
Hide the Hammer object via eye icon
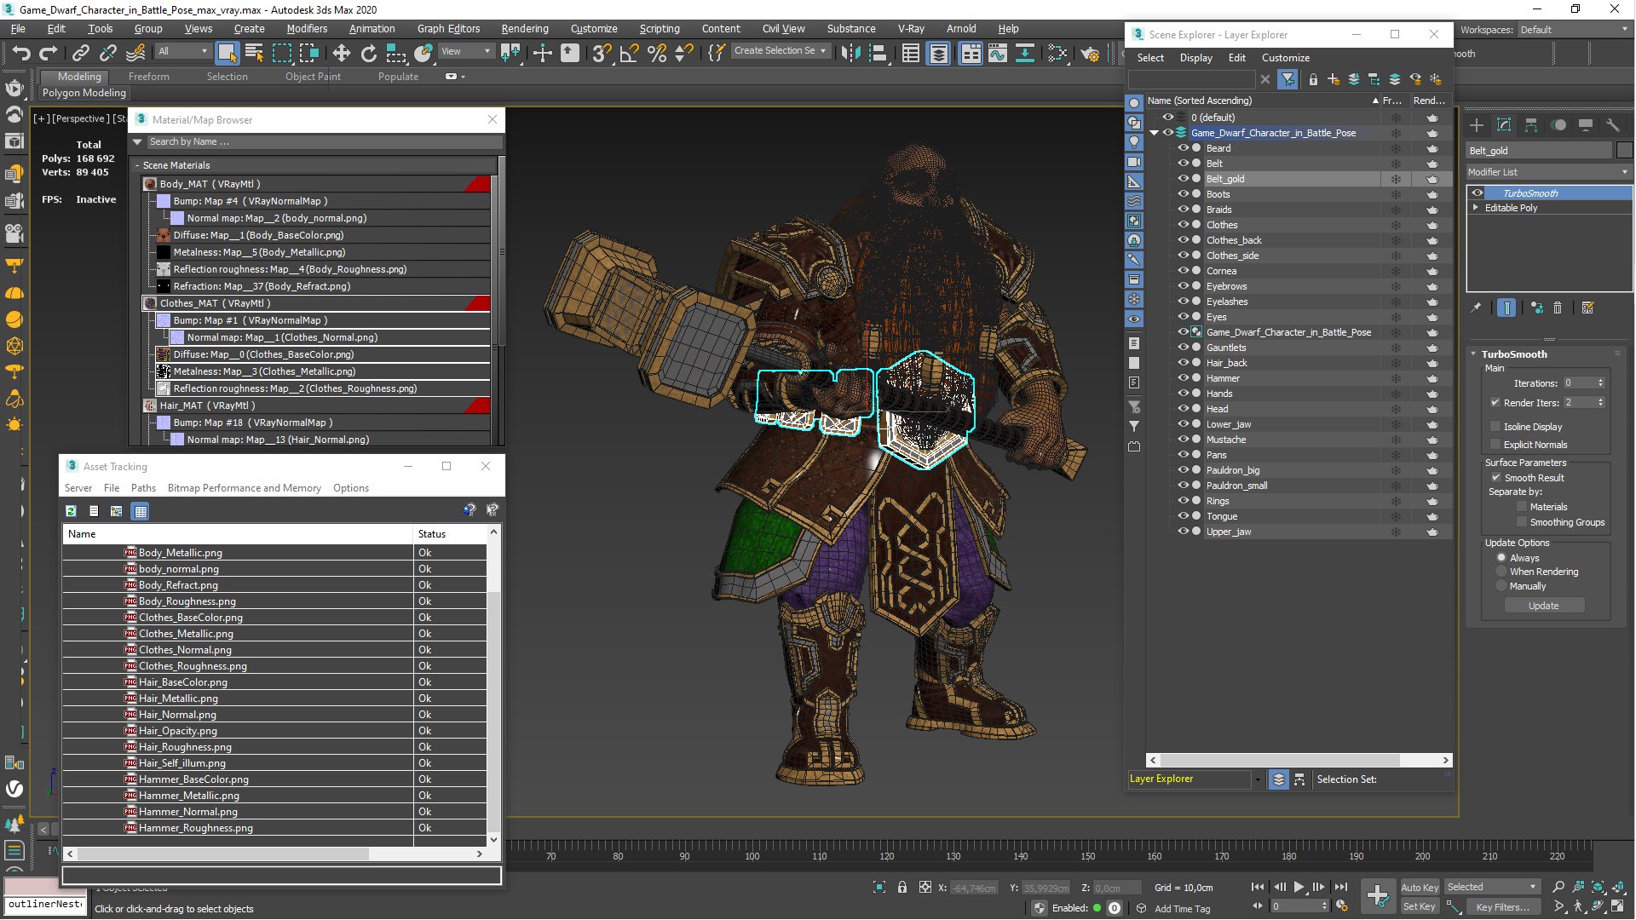(x=1183, y=377)
